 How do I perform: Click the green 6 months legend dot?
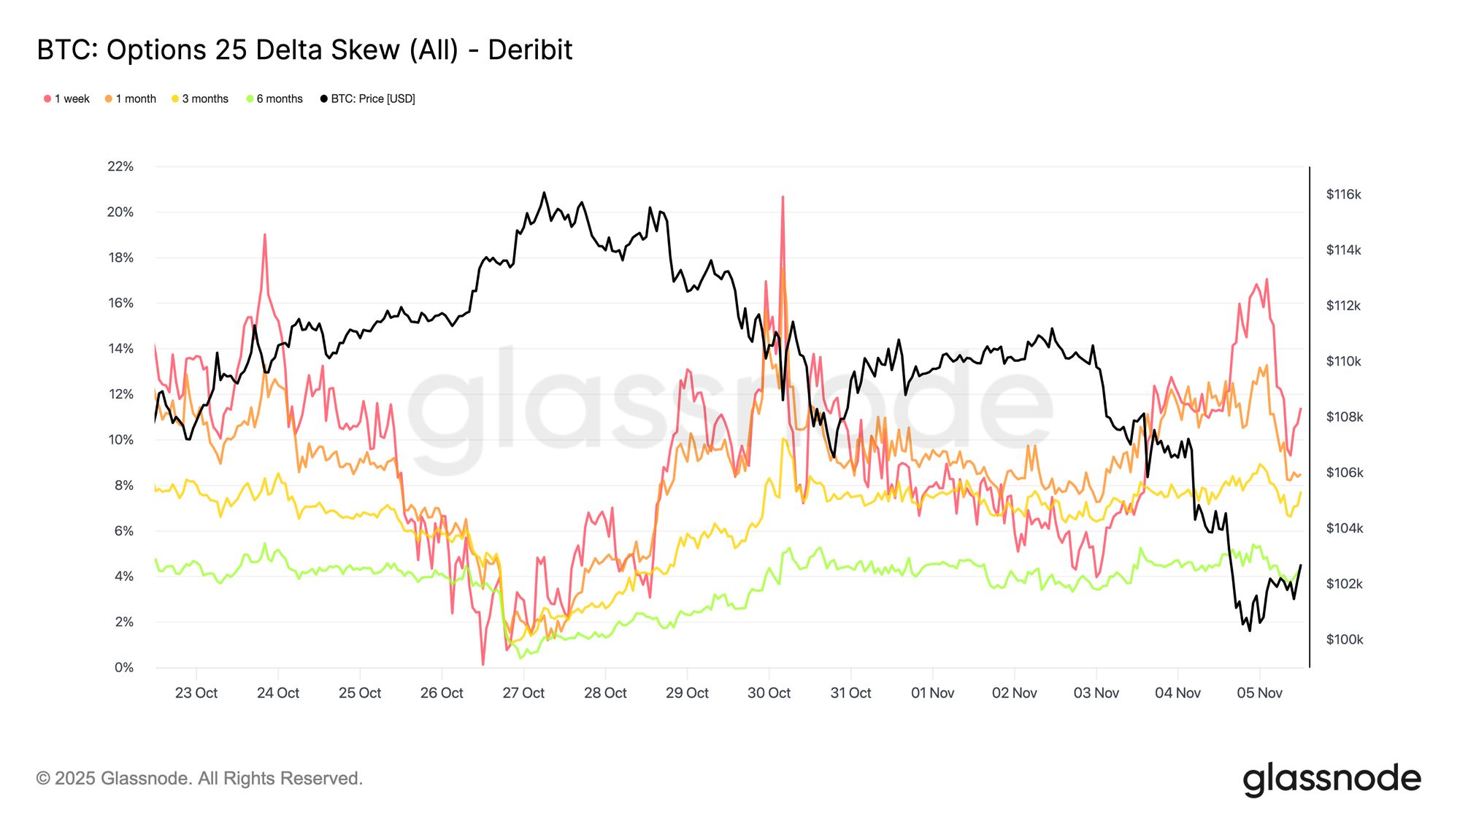click(250, 99)
